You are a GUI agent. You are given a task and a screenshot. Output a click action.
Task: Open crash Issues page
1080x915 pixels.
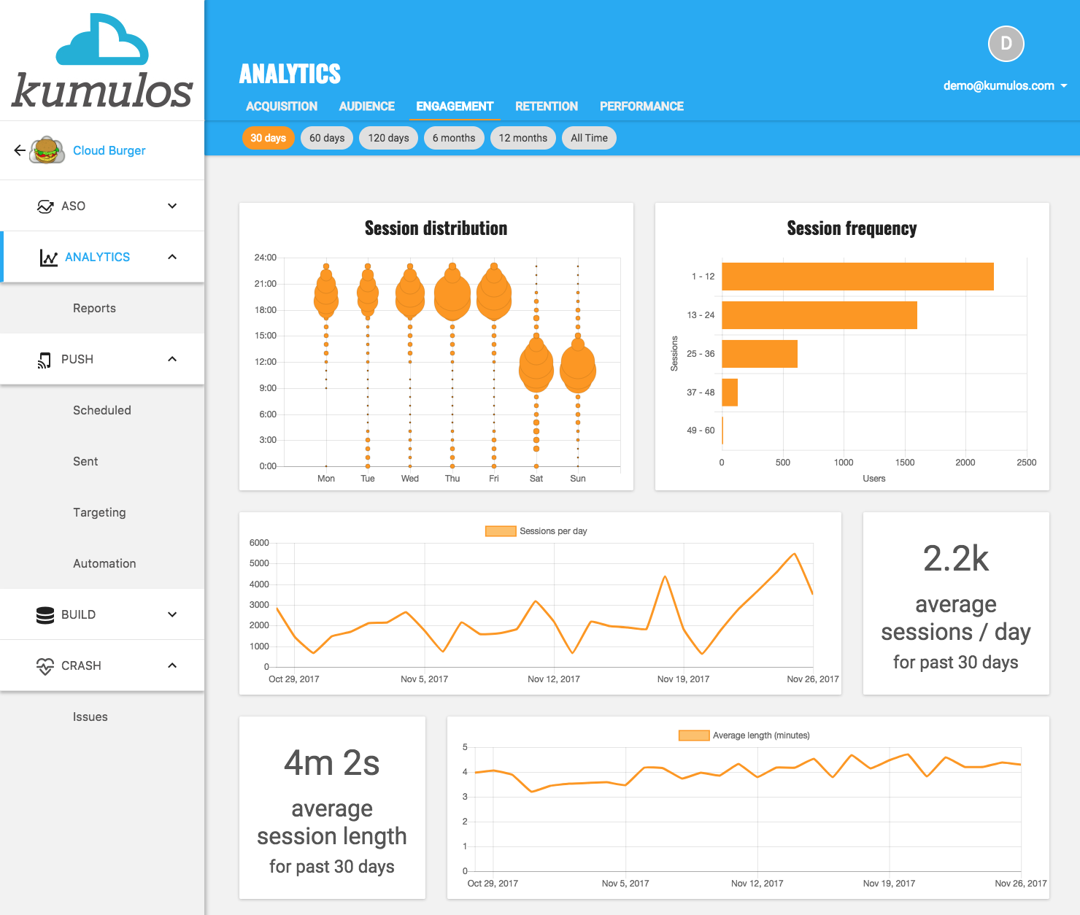tap(90, 717)
